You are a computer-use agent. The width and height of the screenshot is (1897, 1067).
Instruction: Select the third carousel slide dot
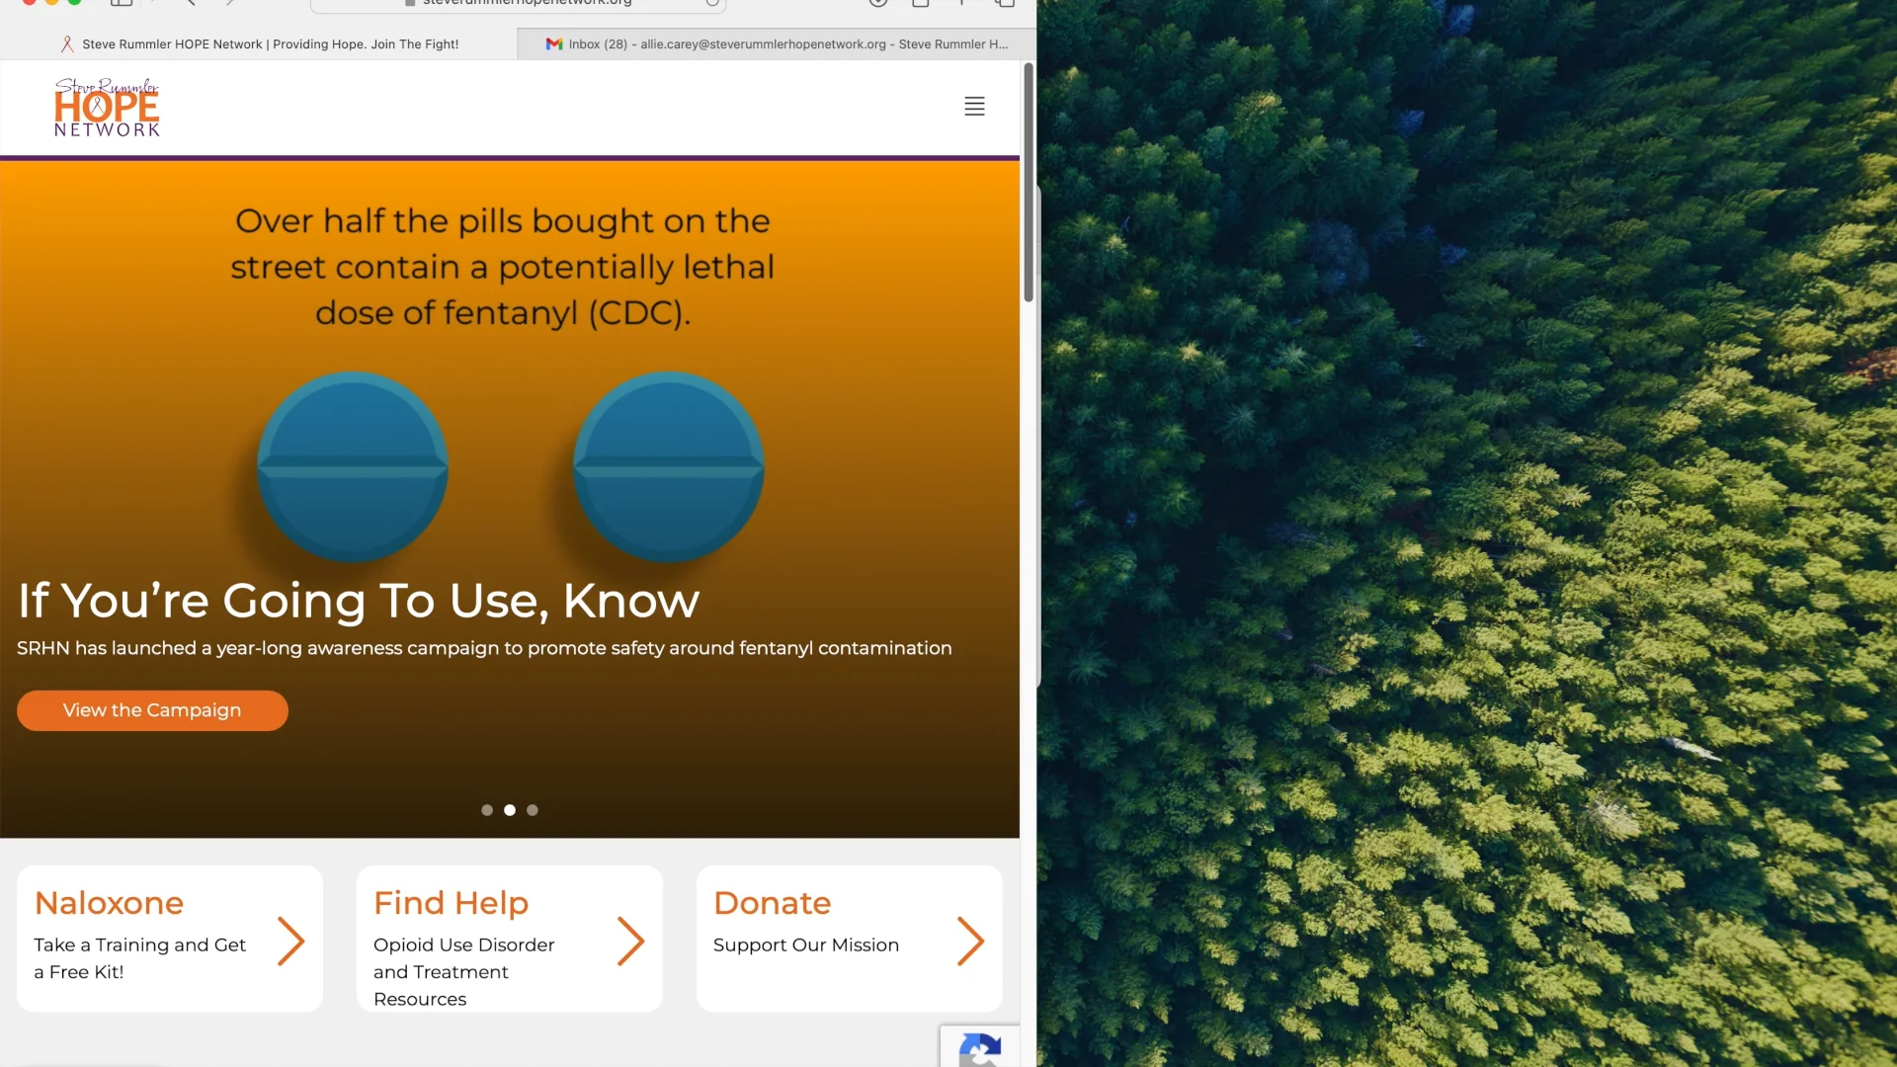click(533, 810)
